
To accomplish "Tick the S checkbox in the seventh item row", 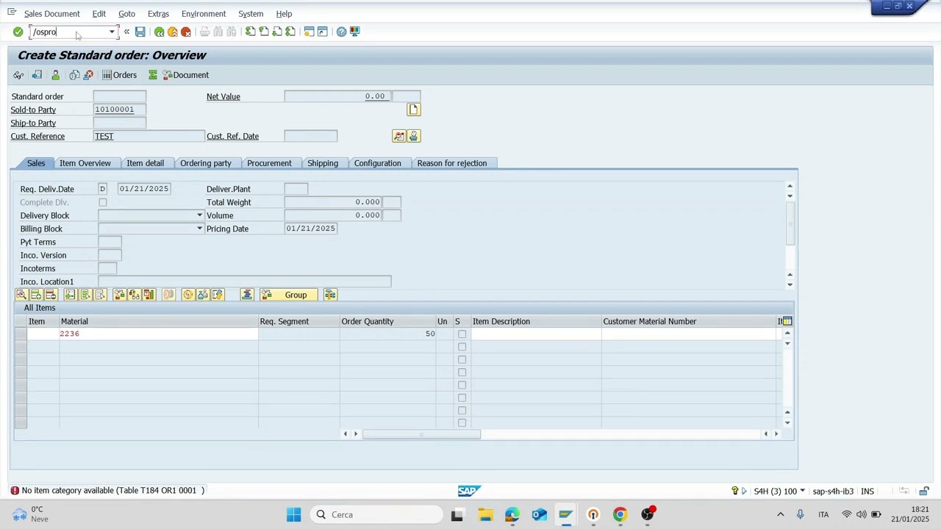I will (462, 410).
